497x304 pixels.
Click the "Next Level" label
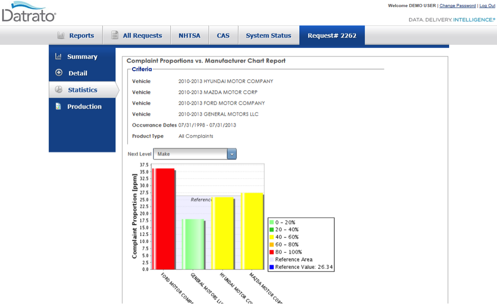pos(140,154)
